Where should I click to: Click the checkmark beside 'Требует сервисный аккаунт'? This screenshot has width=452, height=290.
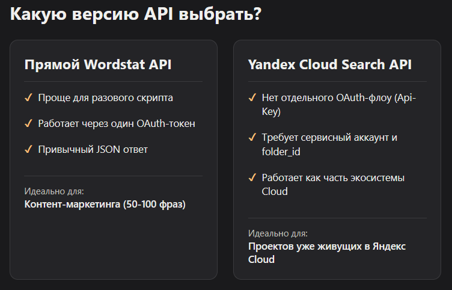tap(252, 137)
